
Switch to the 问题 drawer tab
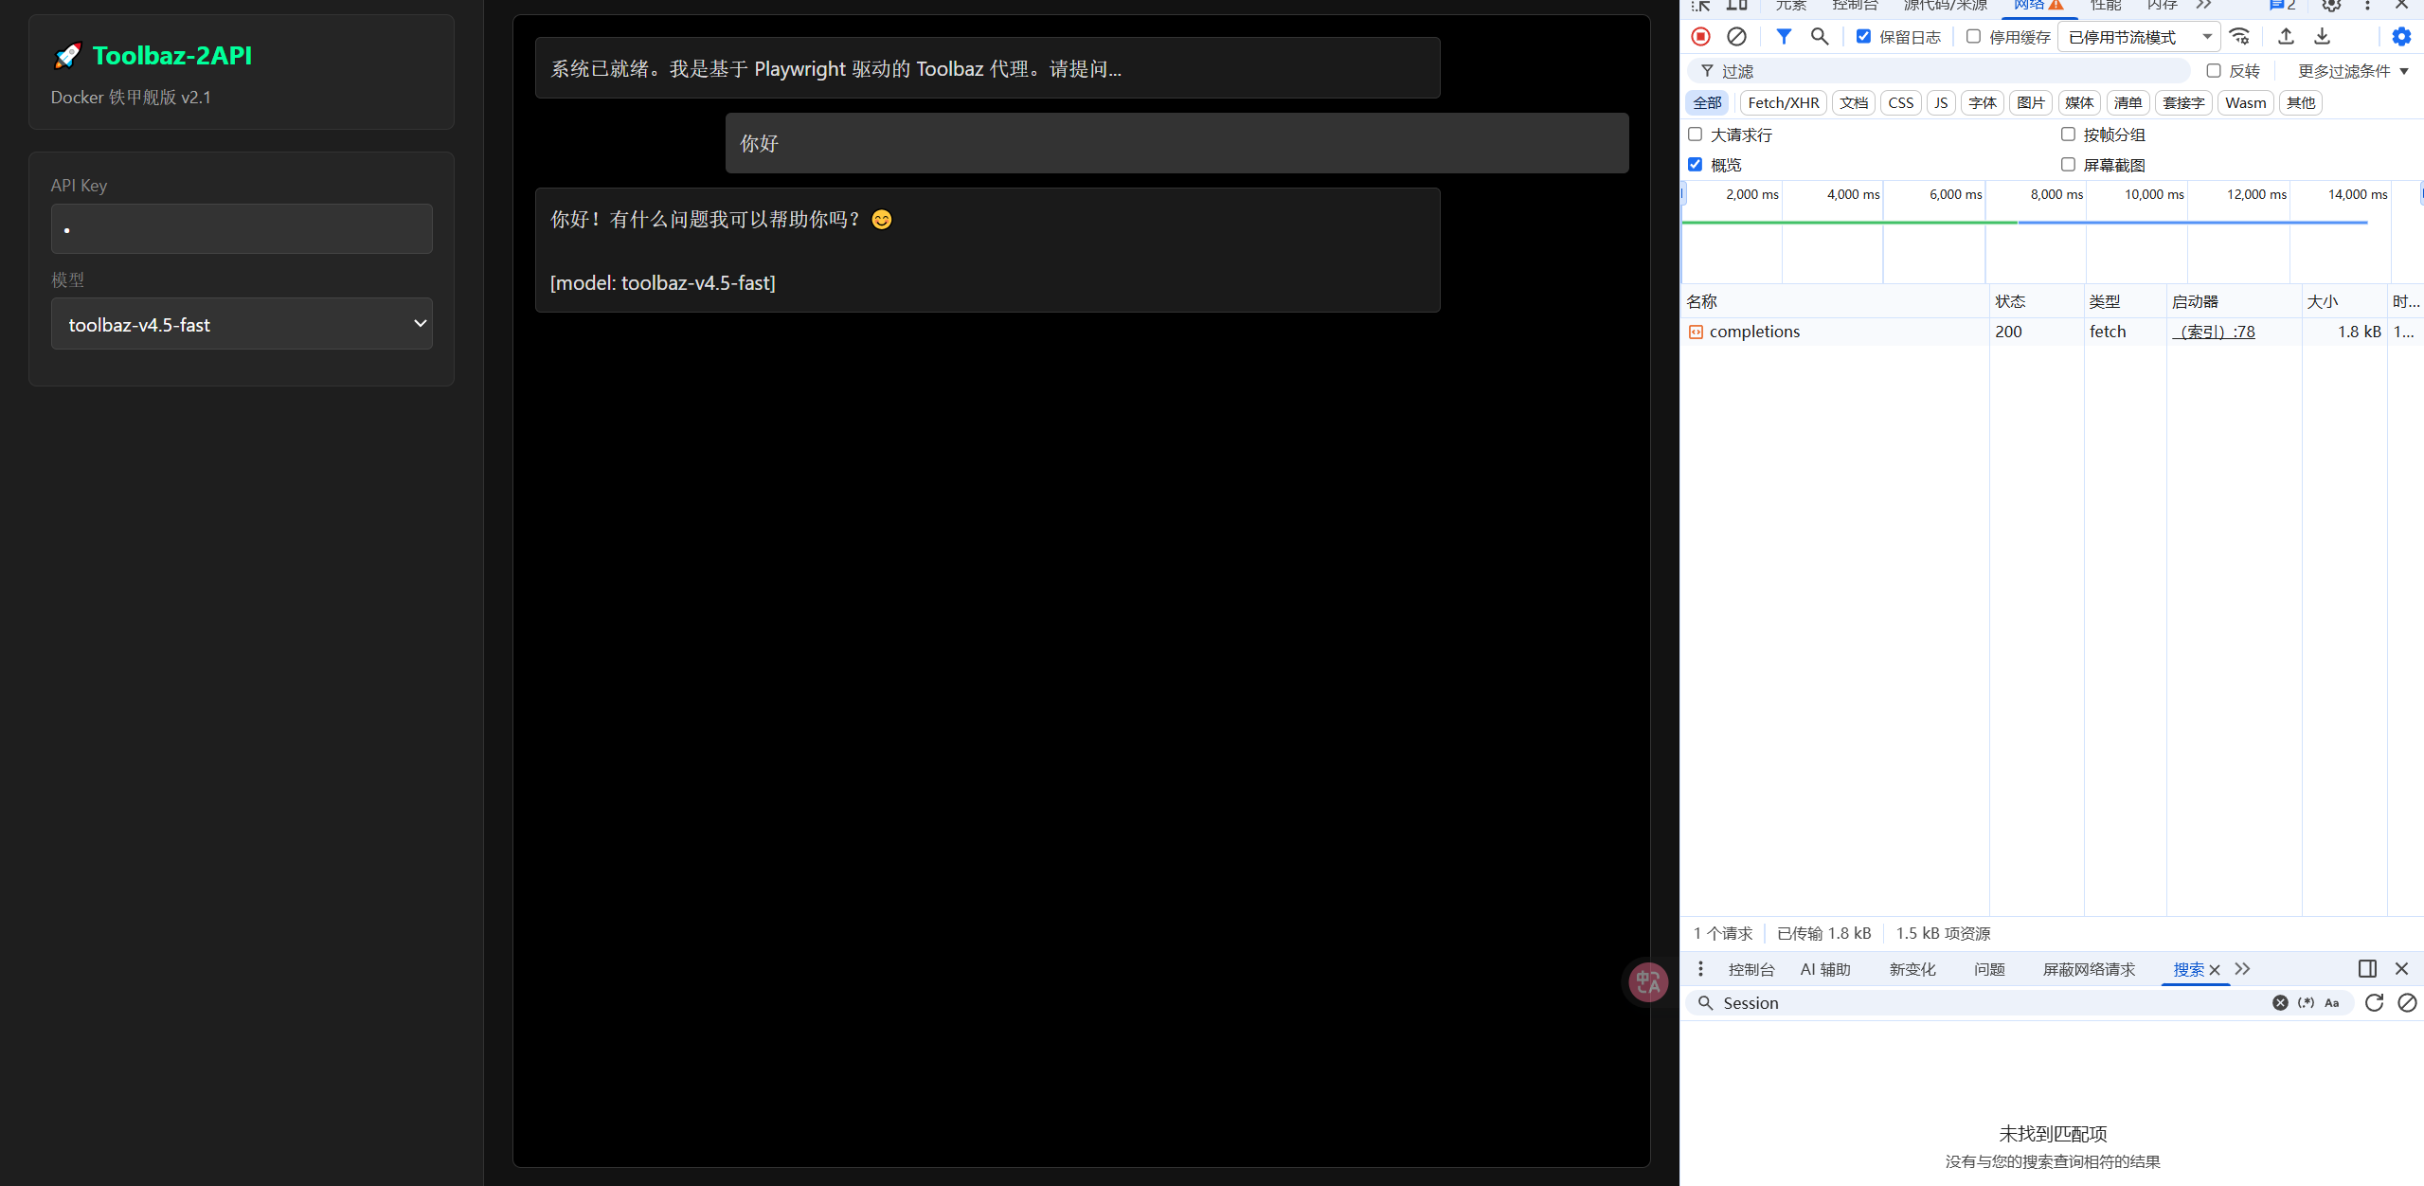[x=1988, y=969]
